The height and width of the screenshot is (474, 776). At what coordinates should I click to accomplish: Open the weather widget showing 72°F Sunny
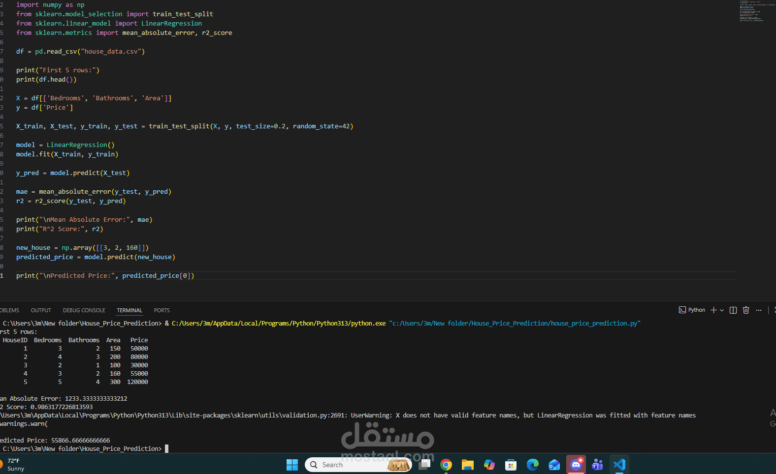tap(12, 465)
